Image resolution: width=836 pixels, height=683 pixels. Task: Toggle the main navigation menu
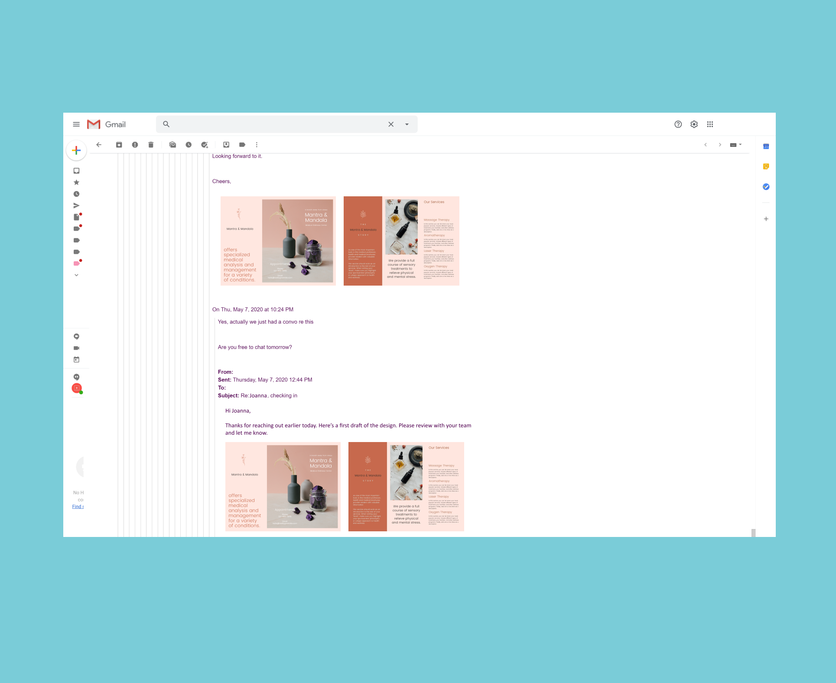76,124
